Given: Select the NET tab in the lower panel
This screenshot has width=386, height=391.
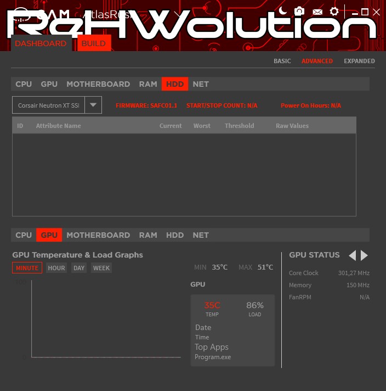Looking at the screenshot, I should click(x=201, y=235).
